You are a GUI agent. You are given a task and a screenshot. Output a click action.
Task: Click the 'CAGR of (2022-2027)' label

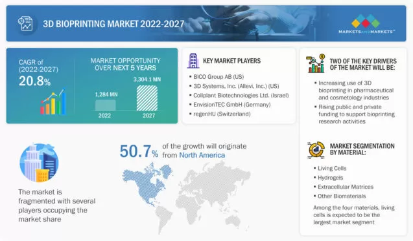pos(38,66)
